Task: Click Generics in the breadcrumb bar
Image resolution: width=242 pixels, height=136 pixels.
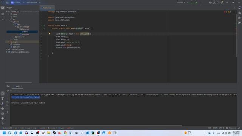Action: tap(51, 128)
